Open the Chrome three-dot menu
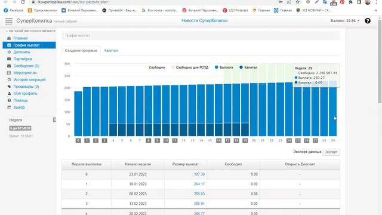The image size is (382, 215). pos(376,2)
